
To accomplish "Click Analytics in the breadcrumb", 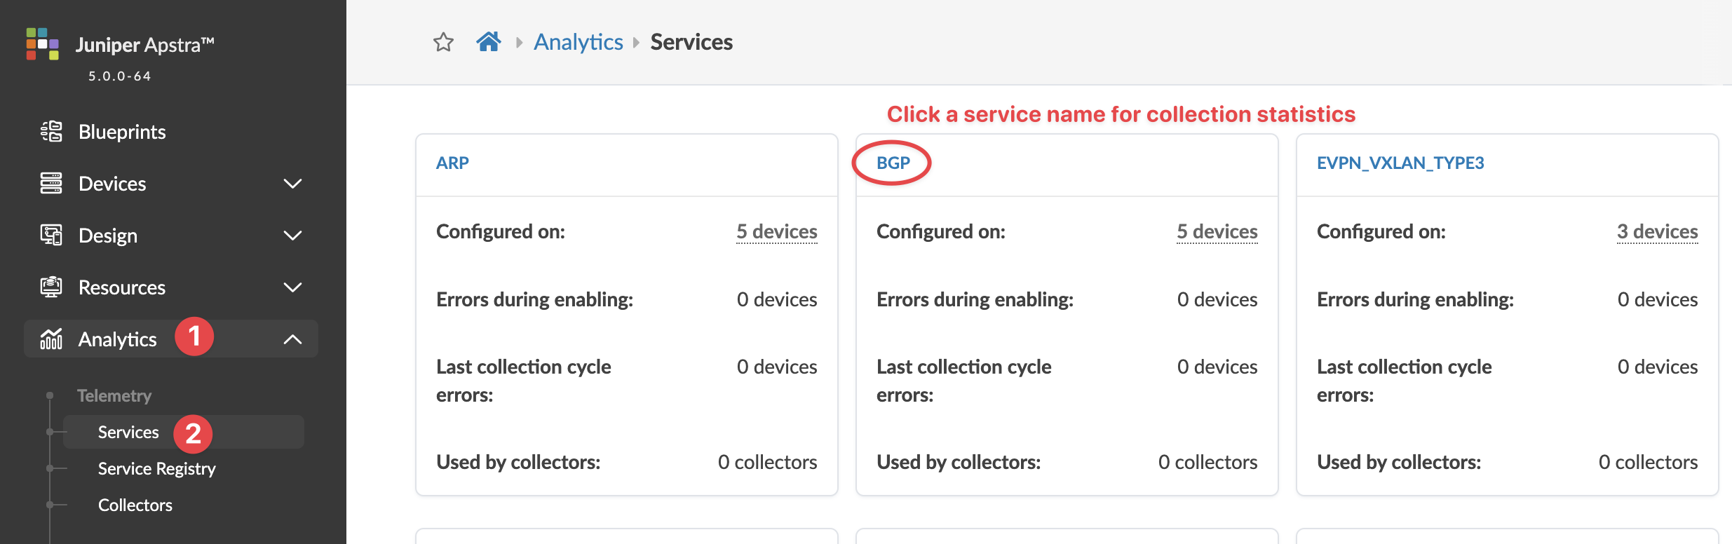I will coord(578,42).
